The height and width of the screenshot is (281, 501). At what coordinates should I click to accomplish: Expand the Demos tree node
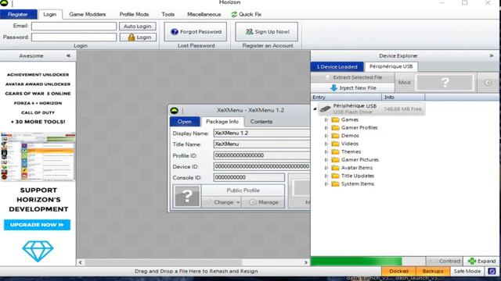pyautogui.click(x=326, y=136)
